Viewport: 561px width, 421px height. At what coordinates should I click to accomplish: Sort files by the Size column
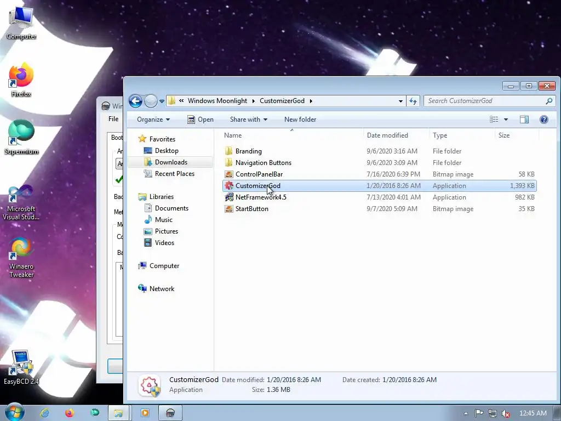coord(517,135)
